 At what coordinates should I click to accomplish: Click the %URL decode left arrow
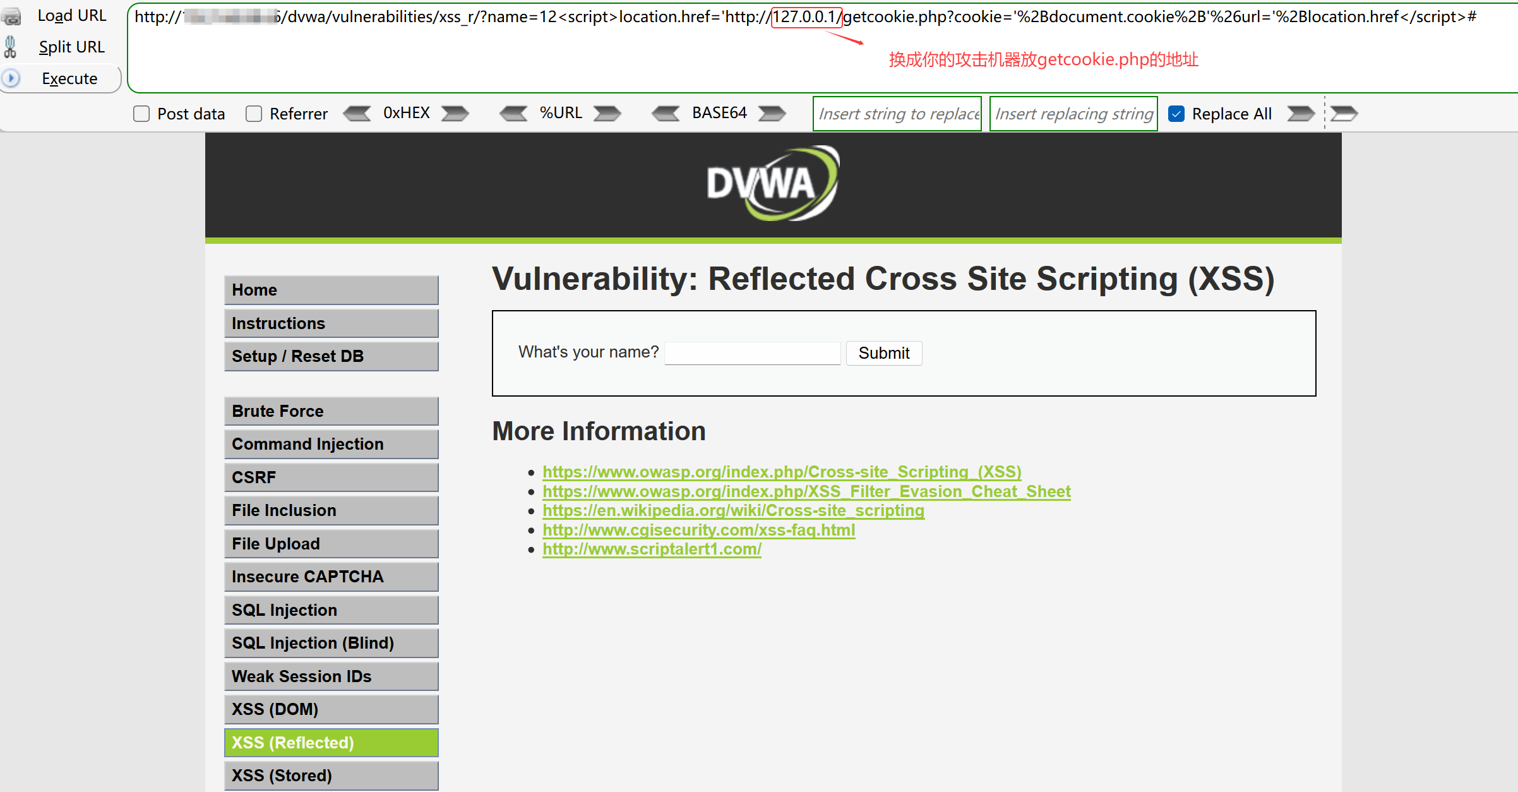pyautogui.click(x=513, y=114)
